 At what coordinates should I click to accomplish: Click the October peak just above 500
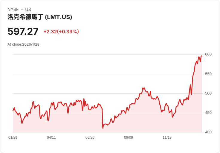[143, 88]
